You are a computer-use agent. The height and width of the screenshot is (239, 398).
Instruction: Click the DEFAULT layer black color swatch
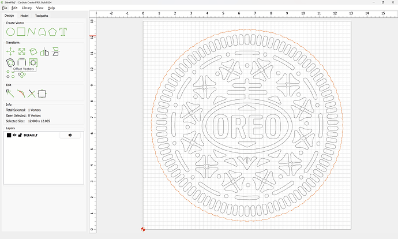tap(9, 135)
